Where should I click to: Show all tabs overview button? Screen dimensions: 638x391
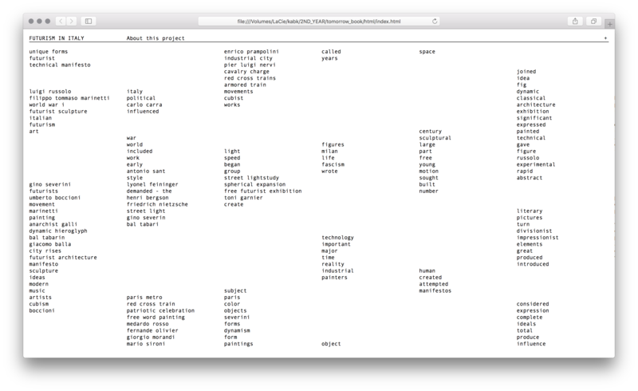593,22
